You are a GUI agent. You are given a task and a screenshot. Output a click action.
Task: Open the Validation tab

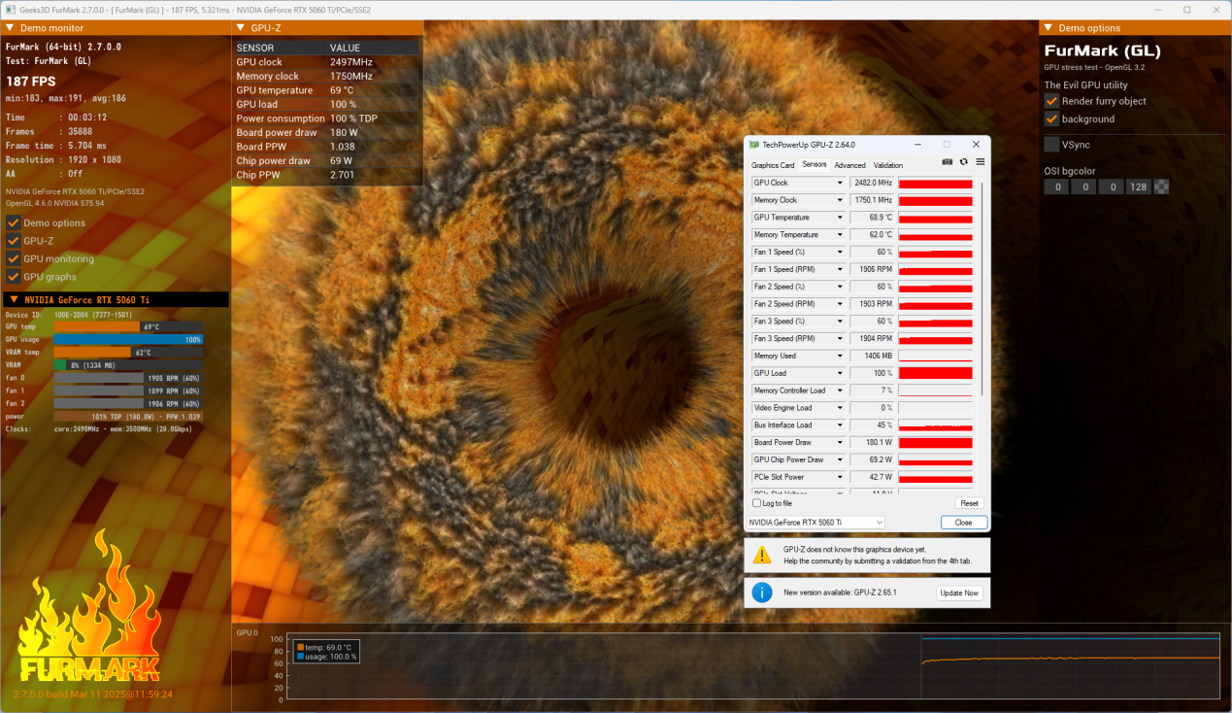[887, 165]
